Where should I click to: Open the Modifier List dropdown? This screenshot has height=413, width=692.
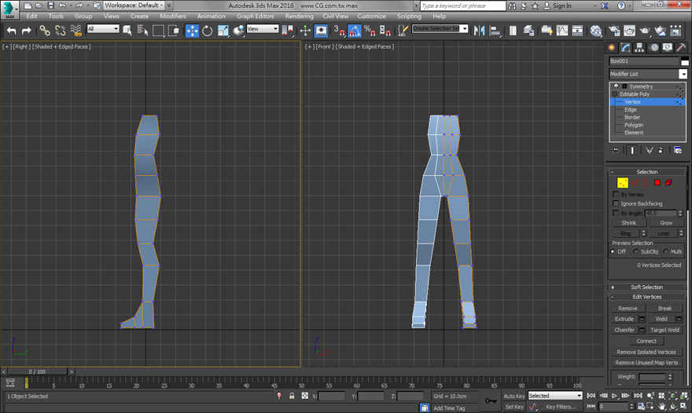(683, 74)
